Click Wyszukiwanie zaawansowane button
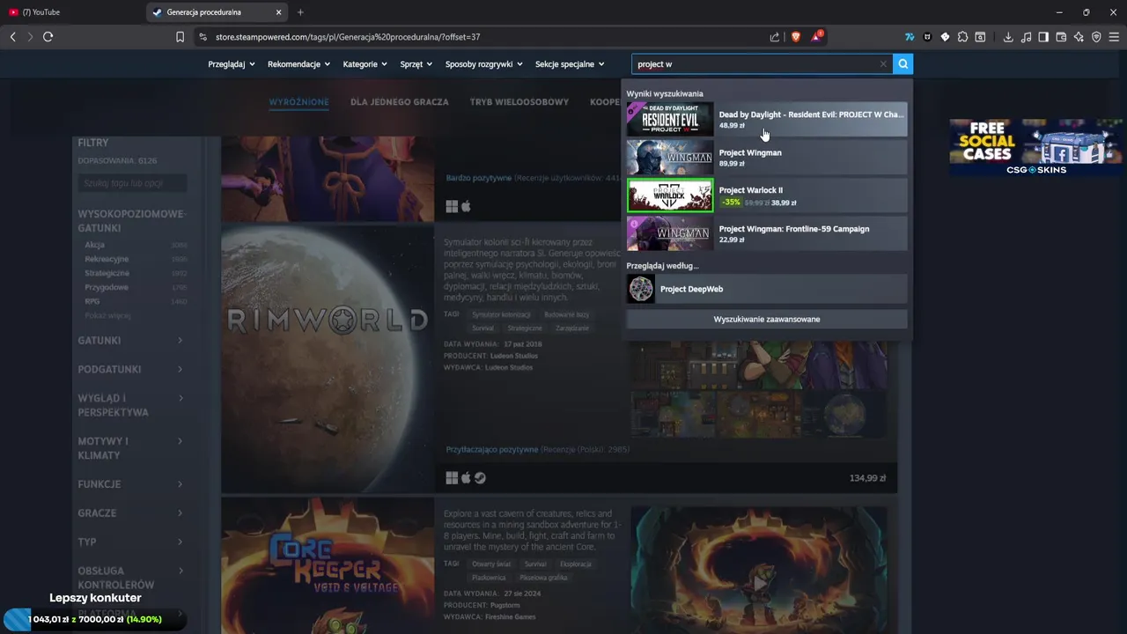The image size is (1127, 634). pos(767,319)
